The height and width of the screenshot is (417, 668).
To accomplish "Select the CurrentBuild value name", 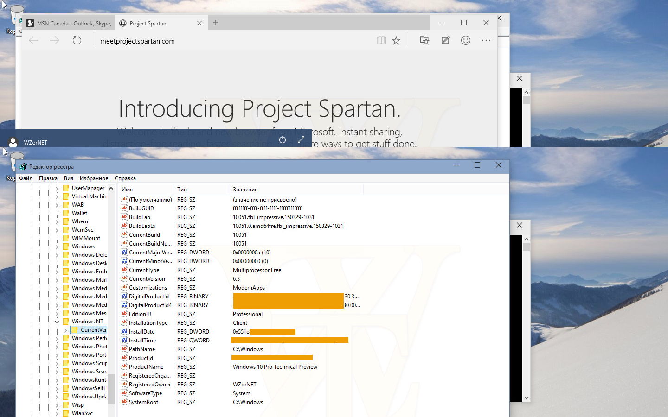I will tap(144, 235).
